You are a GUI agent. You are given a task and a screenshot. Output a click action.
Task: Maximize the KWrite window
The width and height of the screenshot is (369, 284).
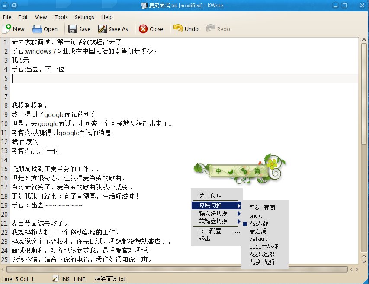point(344,5)
